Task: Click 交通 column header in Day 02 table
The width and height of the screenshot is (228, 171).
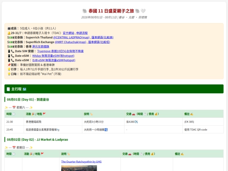Action: click(x=147, y=154)
